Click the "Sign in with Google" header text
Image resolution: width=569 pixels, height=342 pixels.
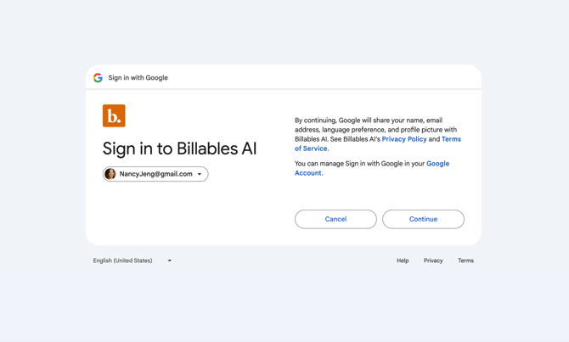138,78
